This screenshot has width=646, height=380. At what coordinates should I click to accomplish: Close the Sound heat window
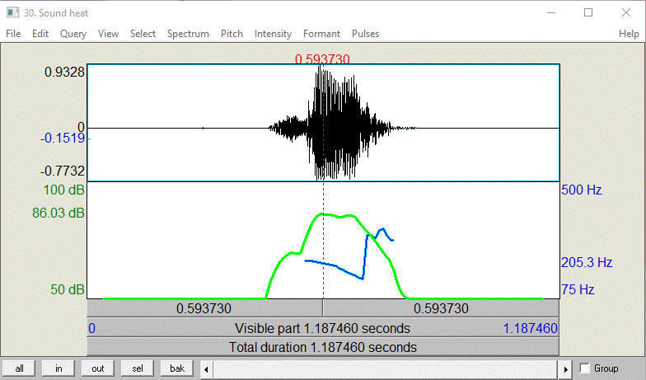pyautogui.click(x=626, y=13)
